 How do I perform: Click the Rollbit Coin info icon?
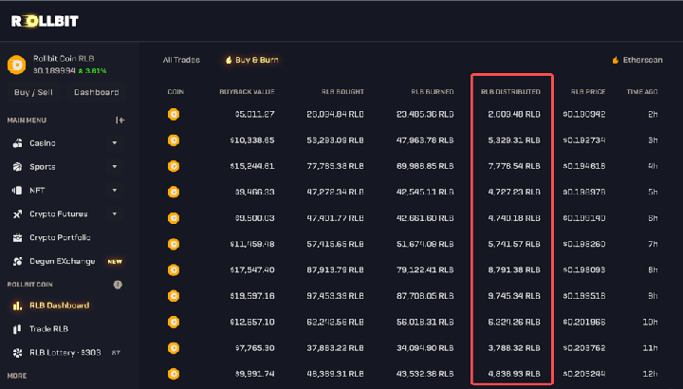point(118,285)
